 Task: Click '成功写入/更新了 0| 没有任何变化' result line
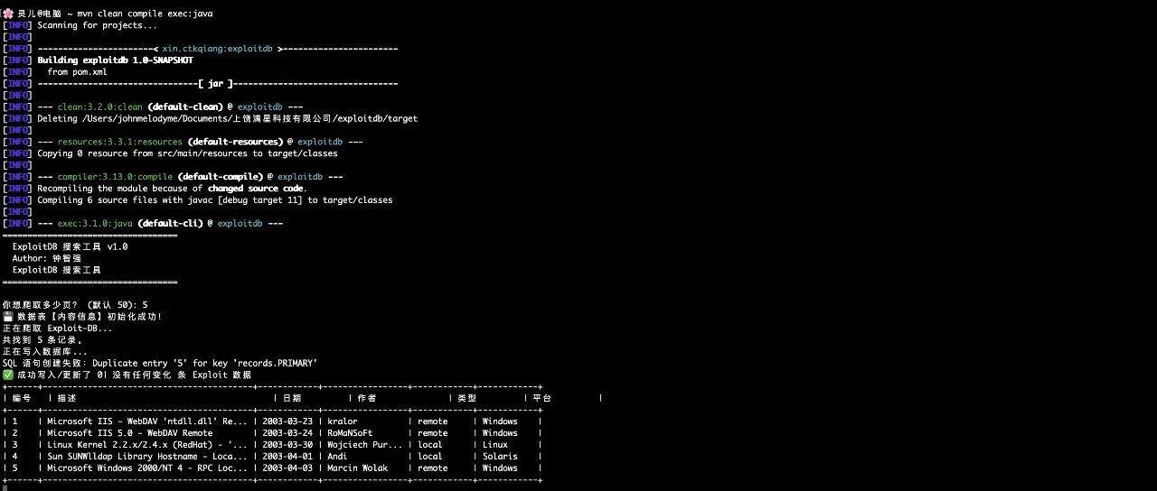pos(134,375)
